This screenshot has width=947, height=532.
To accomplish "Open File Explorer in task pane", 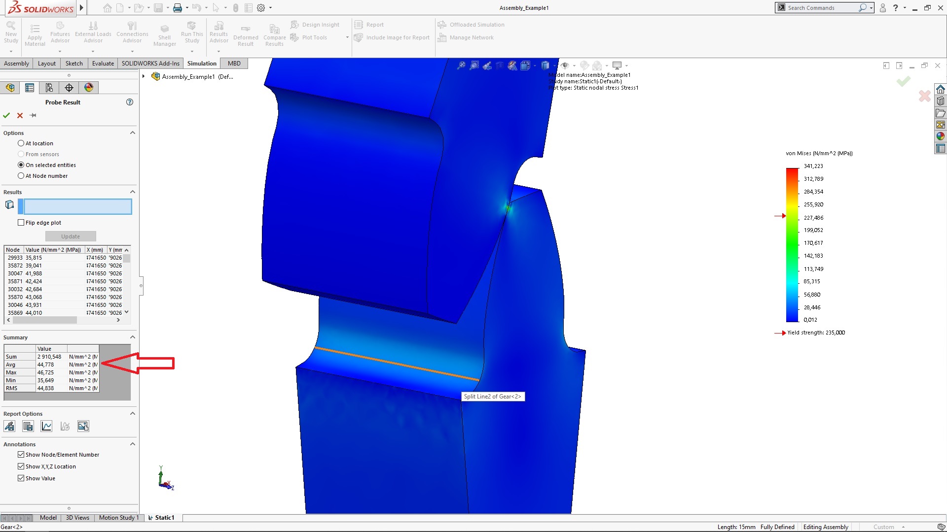I will tap(941, 113).
